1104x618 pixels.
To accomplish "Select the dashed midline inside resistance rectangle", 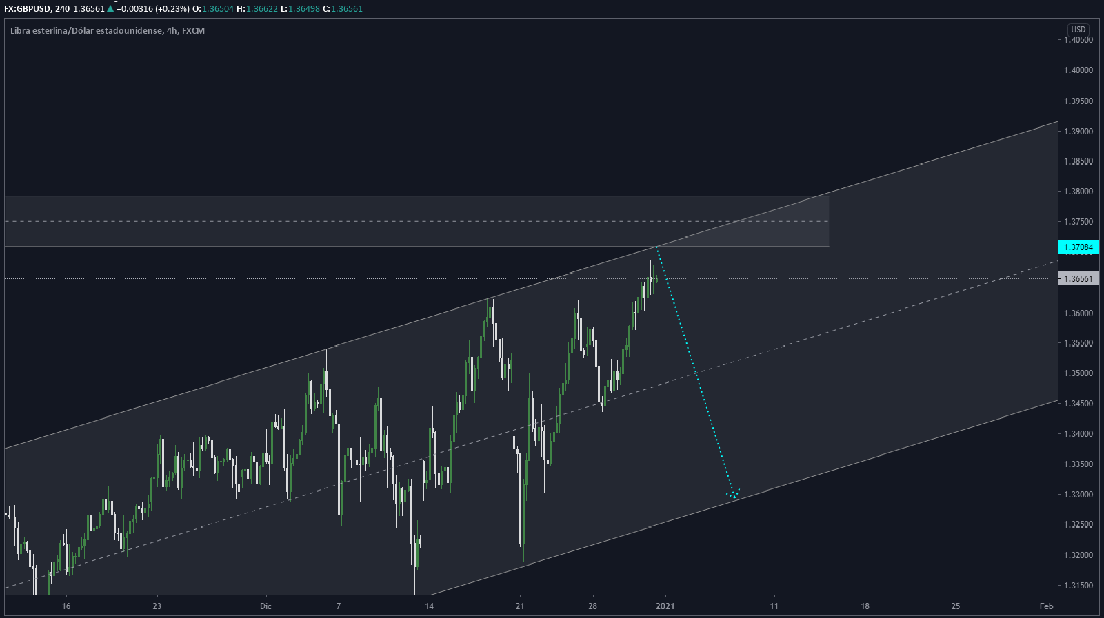I will point(345,221).
